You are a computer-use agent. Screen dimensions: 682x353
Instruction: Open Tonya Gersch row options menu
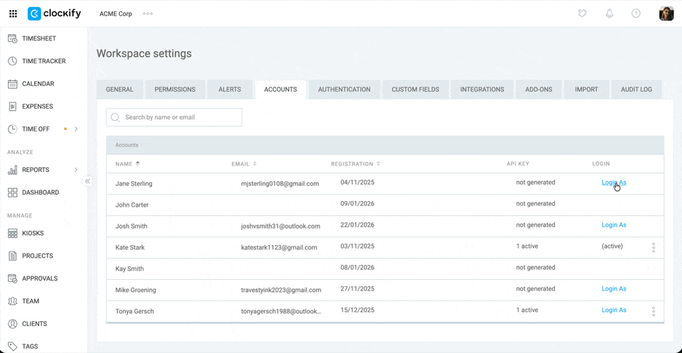653,311
